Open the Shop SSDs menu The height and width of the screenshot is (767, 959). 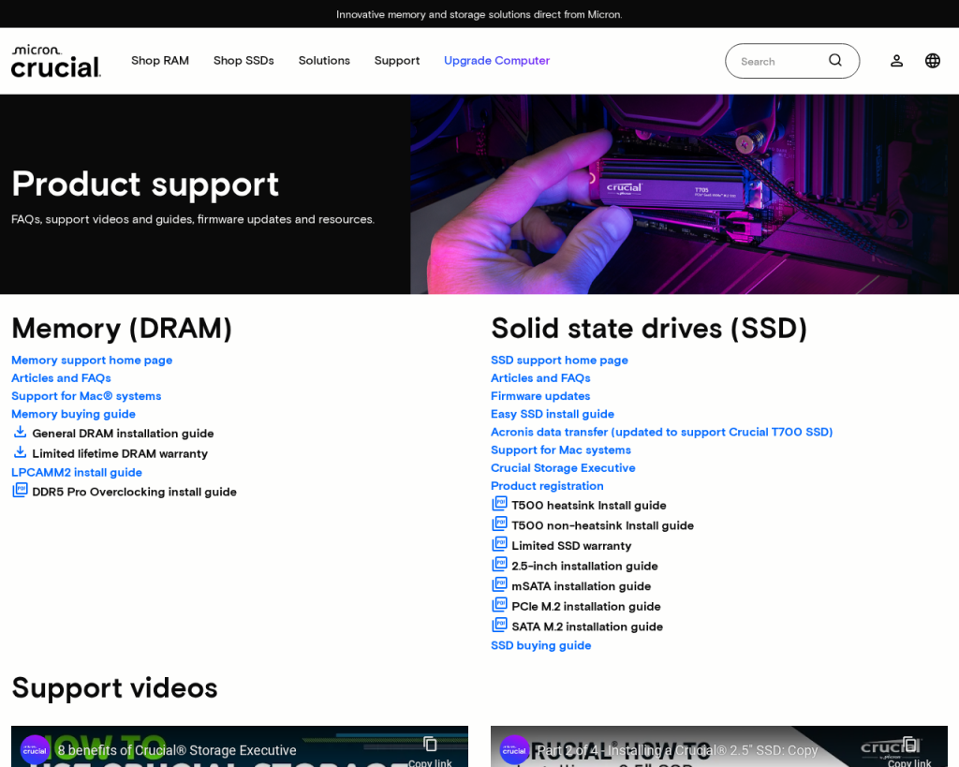point(243,61)
